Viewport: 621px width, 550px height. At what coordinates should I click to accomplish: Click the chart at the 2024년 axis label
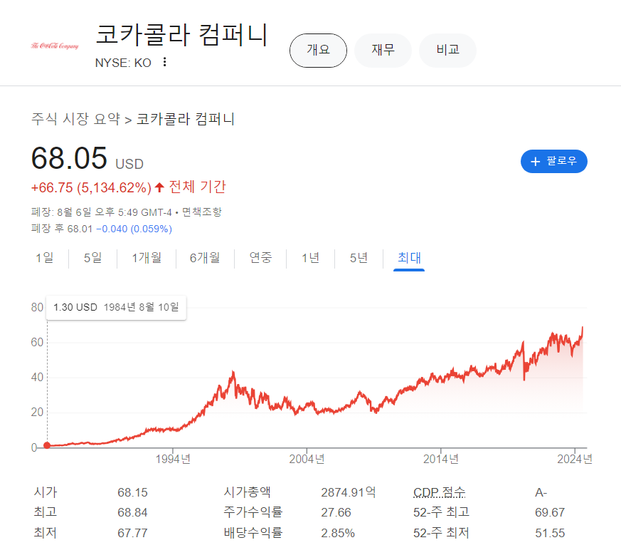point(575,460)
